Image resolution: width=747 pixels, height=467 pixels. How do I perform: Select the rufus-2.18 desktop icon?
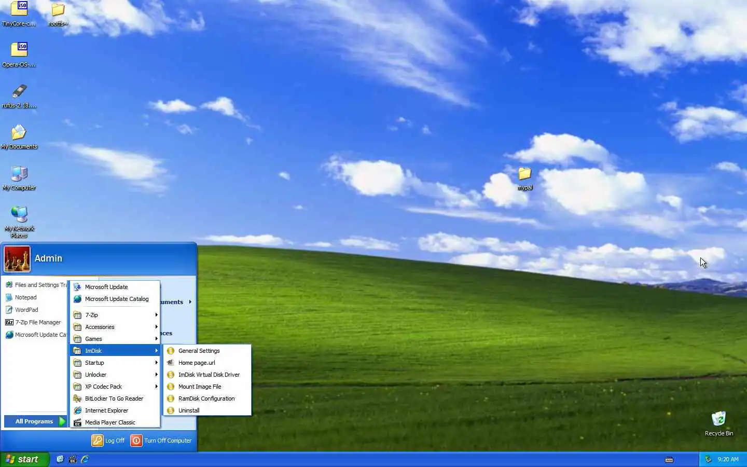[x=19, y=96]
